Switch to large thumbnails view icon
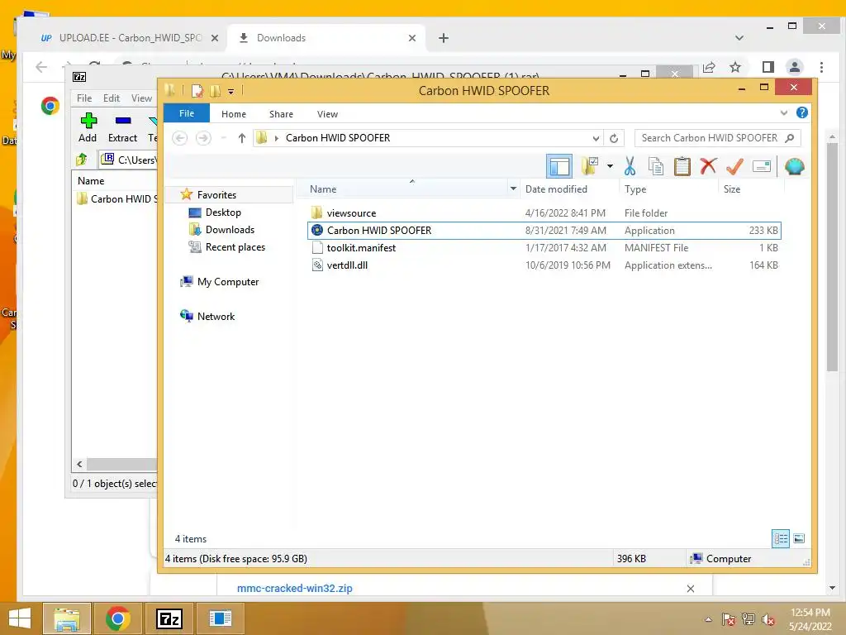The image size is (846, 635). point(799,538)
